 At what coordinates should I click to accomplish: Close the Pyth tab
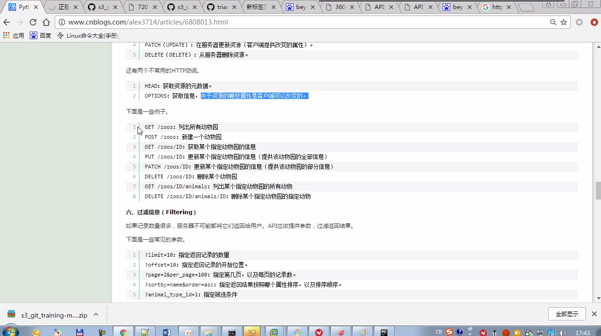36,7
